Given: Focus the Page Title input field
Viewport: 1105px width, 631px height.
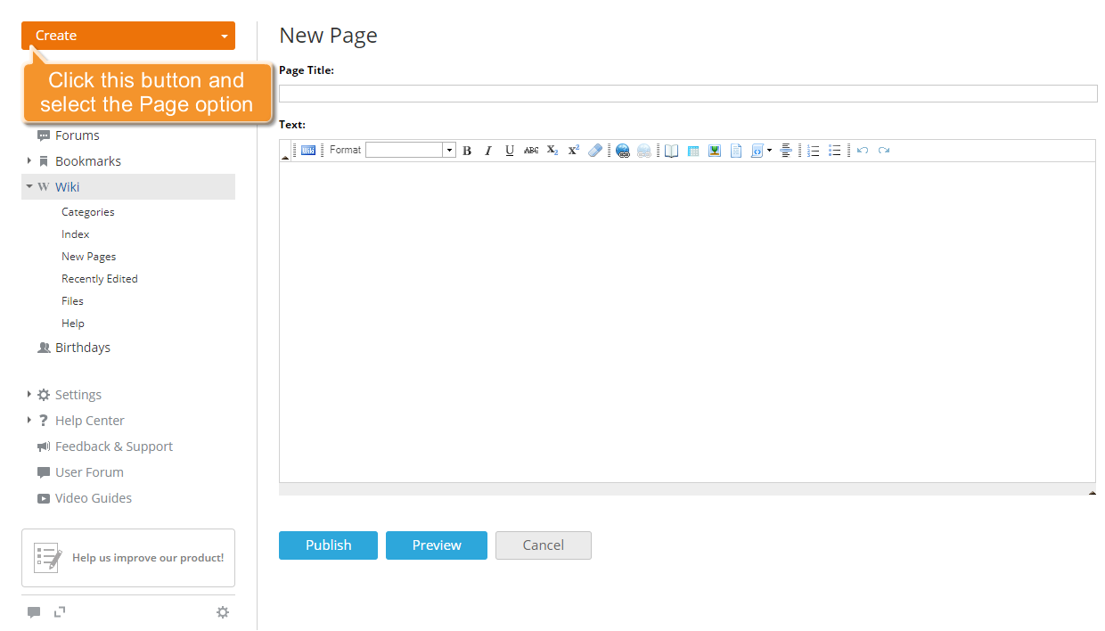Looking at the screenshot, I should [x=688, y=94].
